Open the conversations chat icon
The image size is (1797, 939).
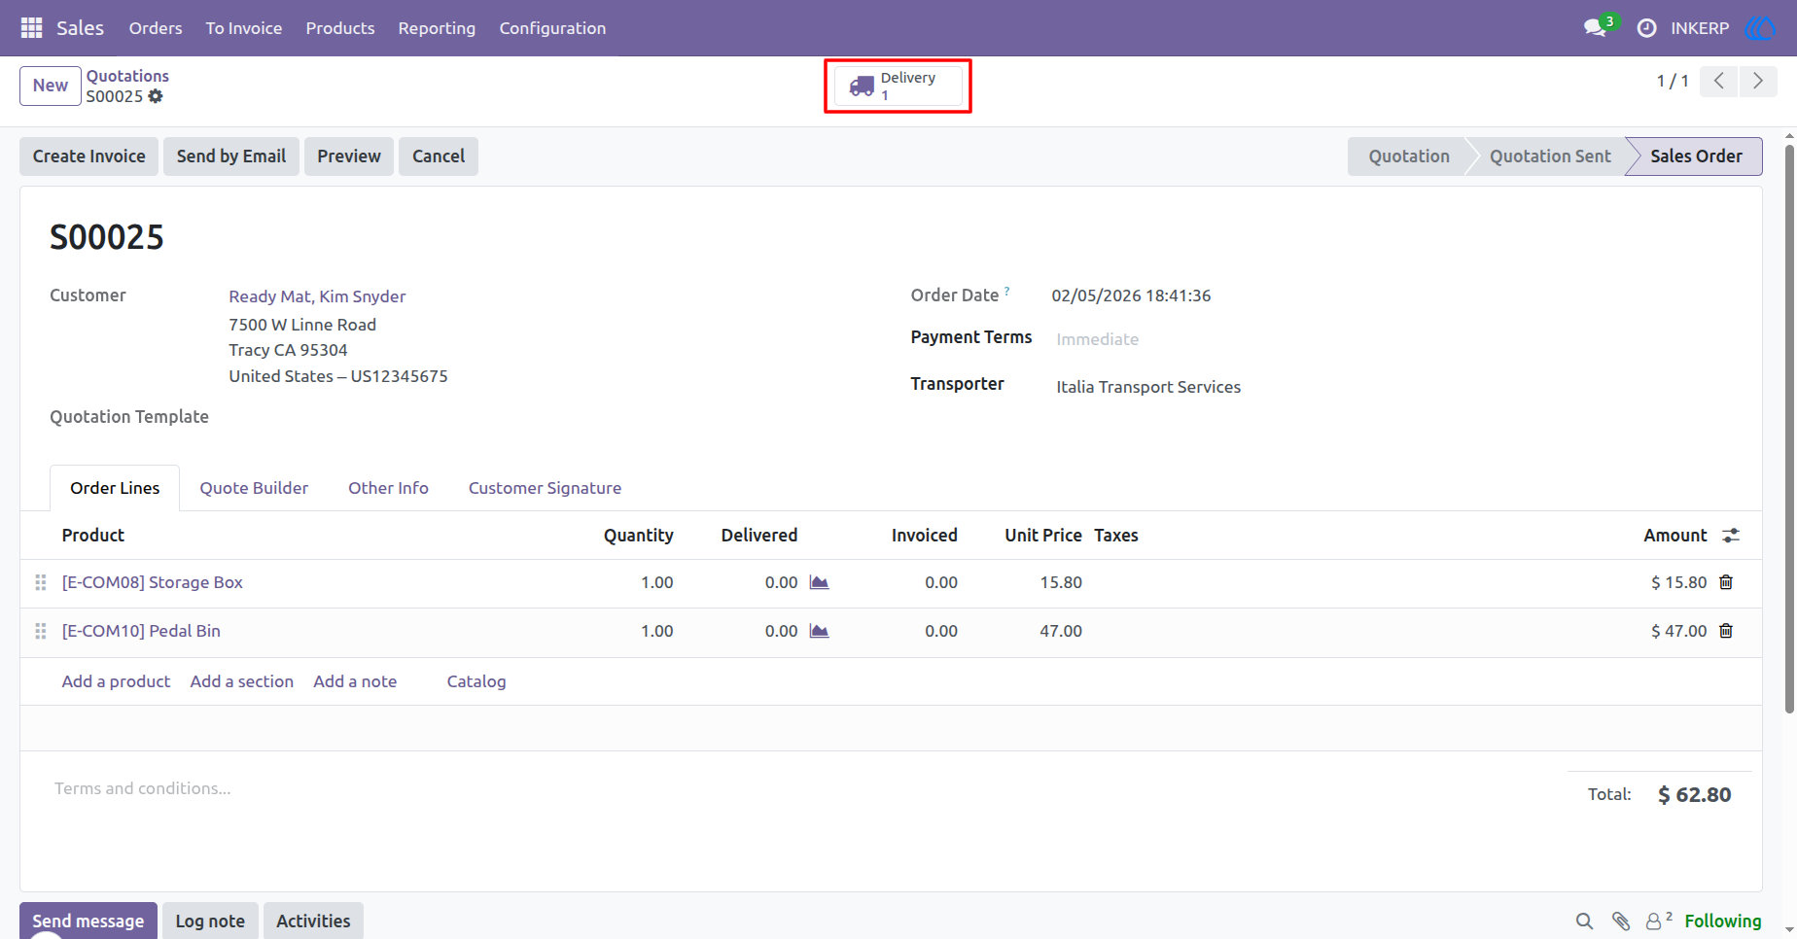point(1595,28)
